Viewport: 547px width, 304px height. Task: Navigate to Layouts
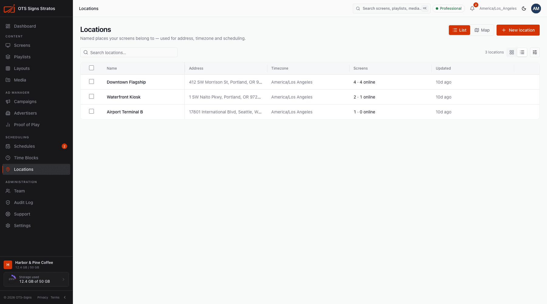pyautogui.click(x=36, y=68)
